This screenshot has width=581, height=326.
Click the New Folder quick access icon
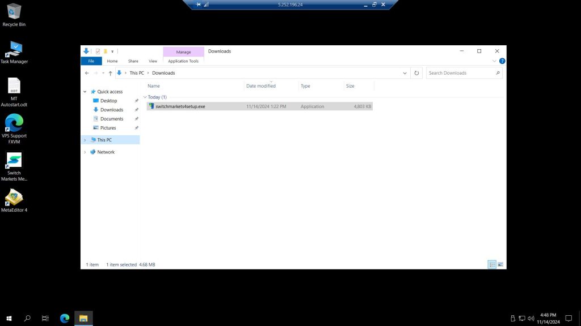pos(105,52)
